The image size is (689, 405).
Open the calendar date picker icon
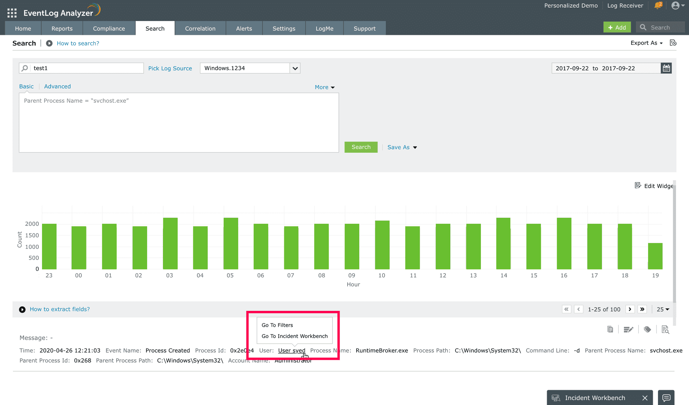[x=666, y=68]
